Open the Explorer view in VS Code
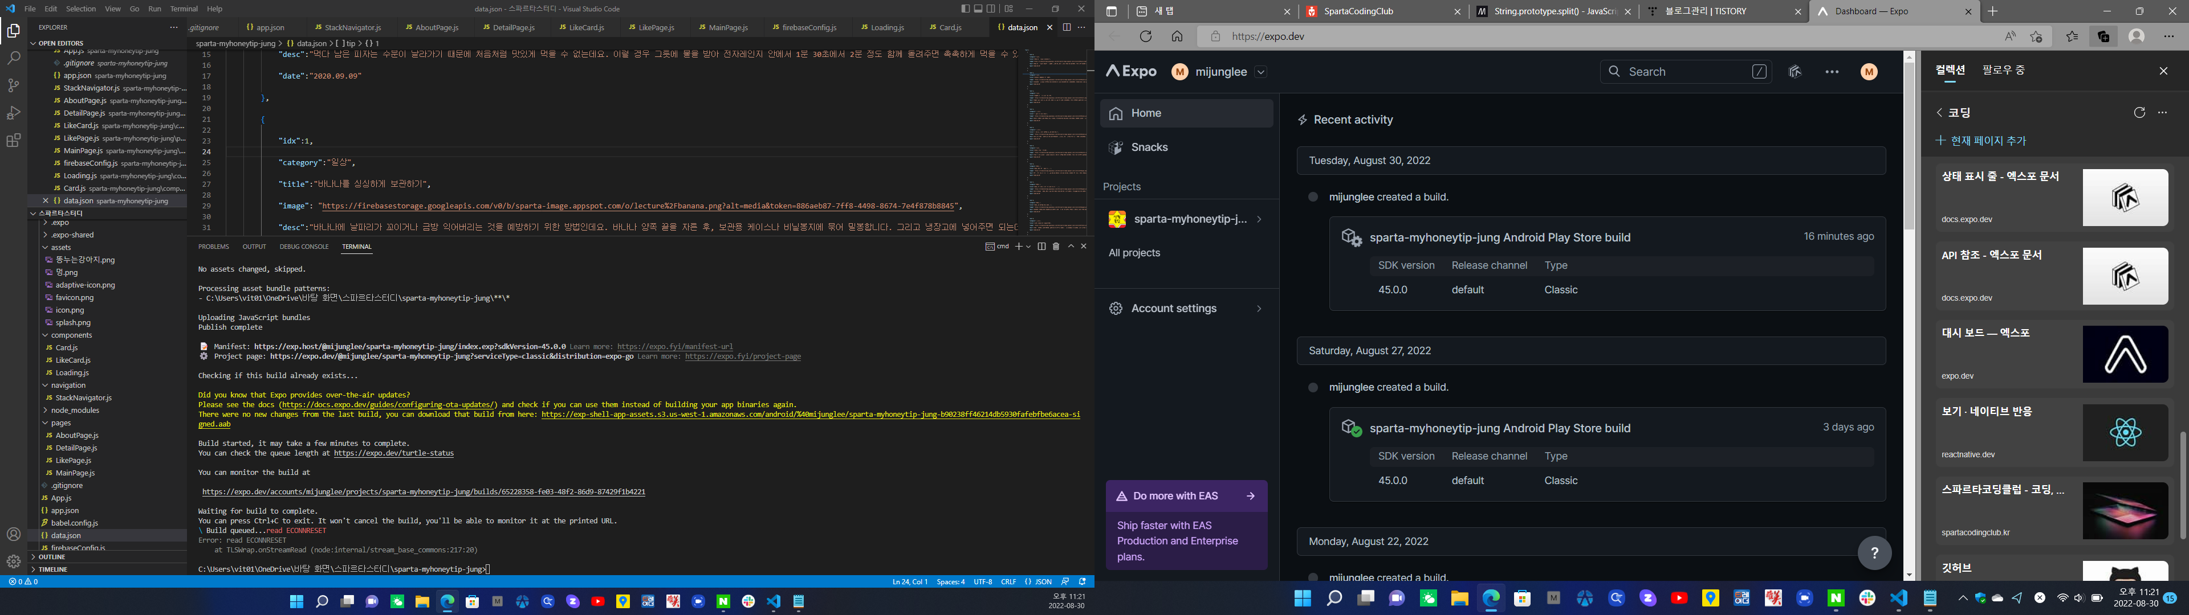2189x615 pixels. (14, 31)
